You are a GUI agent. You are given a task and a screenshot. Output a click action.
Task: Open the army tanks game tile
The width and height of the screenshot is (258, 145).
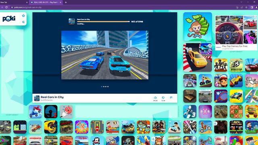click(221, 112)
